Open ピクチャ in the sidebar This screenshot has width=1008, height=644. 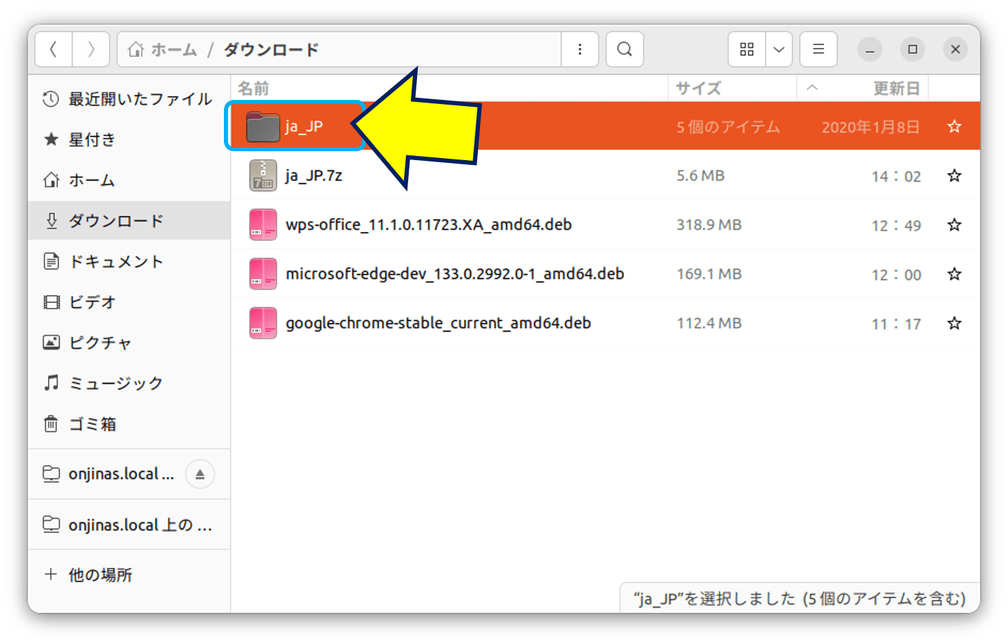pos(129,342)
